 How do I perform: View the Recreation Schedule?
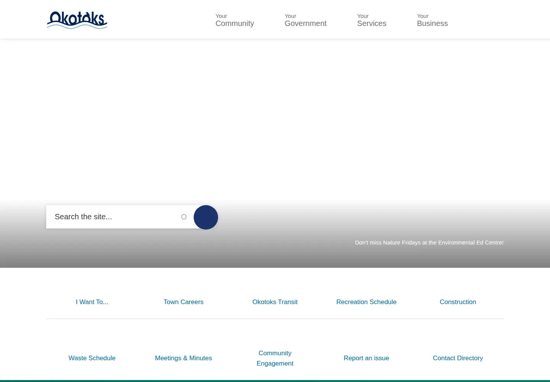coord(366,302)
